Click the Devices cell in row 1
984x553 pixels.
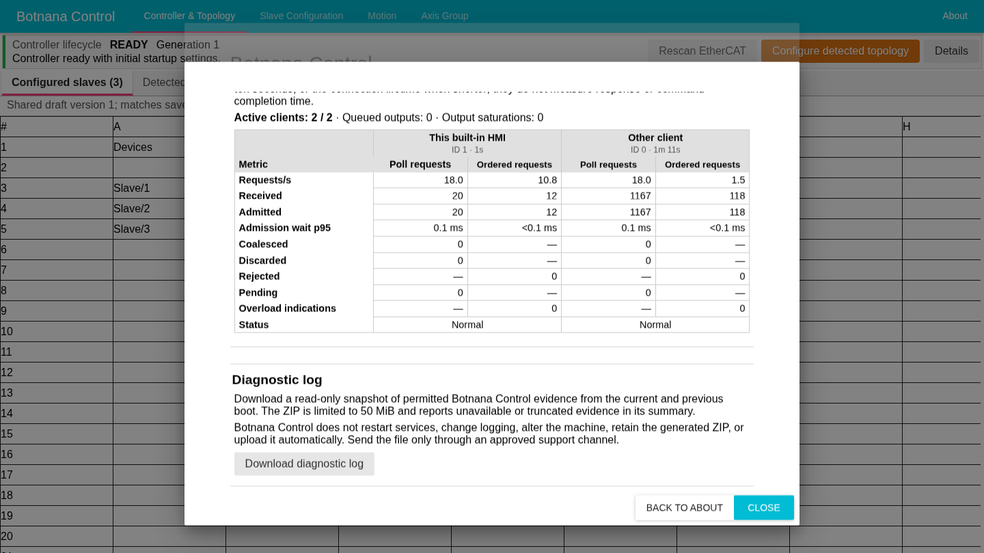169,147
